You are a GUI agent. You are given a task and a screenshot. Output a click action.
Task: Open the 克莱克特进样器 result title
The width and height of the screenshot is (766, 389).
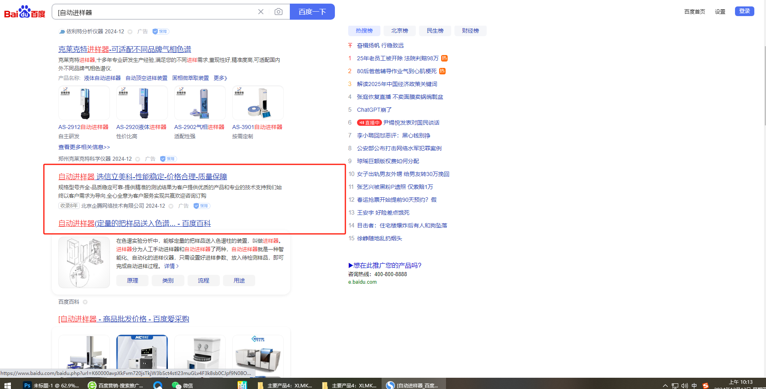(x=125, y=49)
